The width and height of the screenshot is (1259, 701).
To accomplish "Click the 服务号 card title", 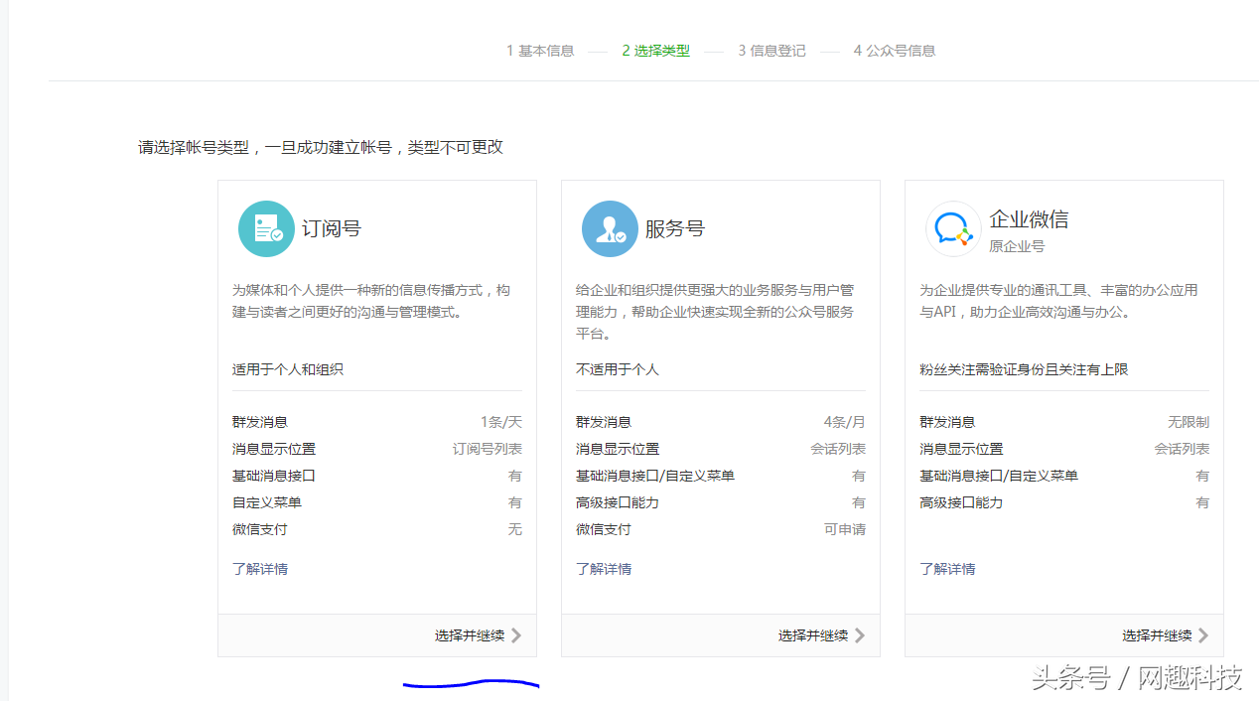I will (x=675, y=228).
